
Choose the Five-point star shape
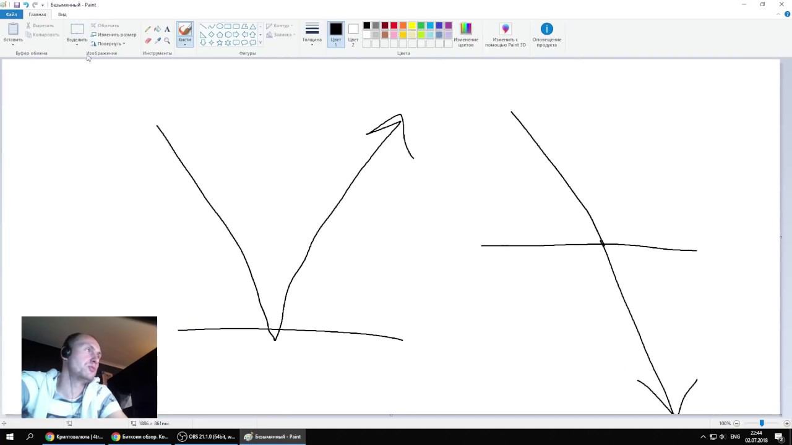pos(220,43)
